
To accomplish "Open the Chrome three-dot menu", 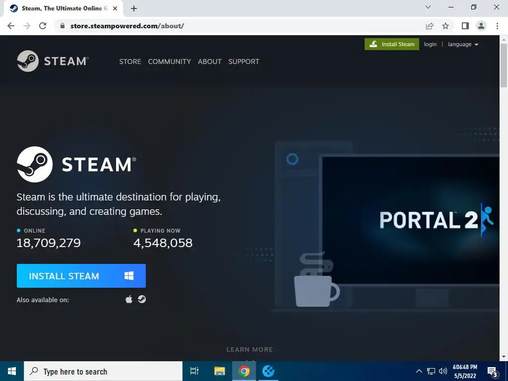I will tap(497, 26).
